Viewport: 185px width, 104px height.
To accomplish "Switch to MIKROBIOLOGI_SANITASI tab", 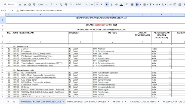I will 143,102.
